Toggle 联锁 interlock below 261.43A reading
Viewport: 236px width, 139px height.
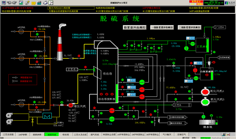click(x=132, y=95)
